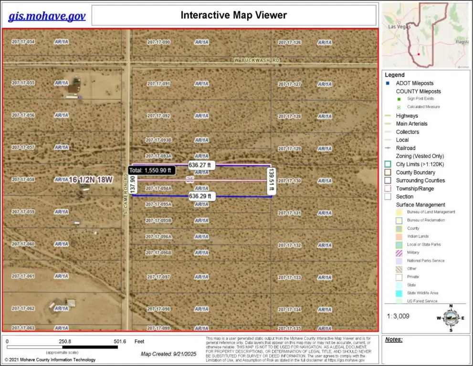Click the 139.51 ft measurement label
Screen dimensions: 473x366
272,180
